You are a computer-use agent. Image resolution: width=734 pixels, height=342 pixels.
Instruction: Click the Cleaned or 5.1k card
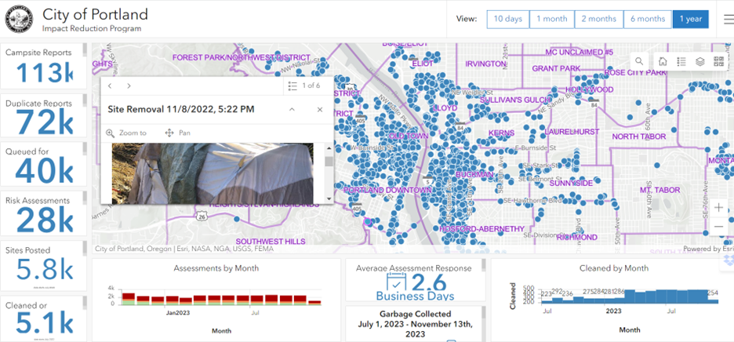(x=42, y=318)
